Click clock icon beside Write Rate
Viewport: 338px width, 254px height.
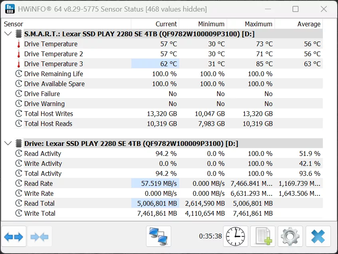[19, 193]
